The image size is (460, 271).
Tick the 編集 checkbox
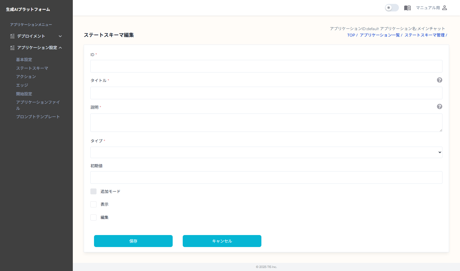click(x=93, y=217)
